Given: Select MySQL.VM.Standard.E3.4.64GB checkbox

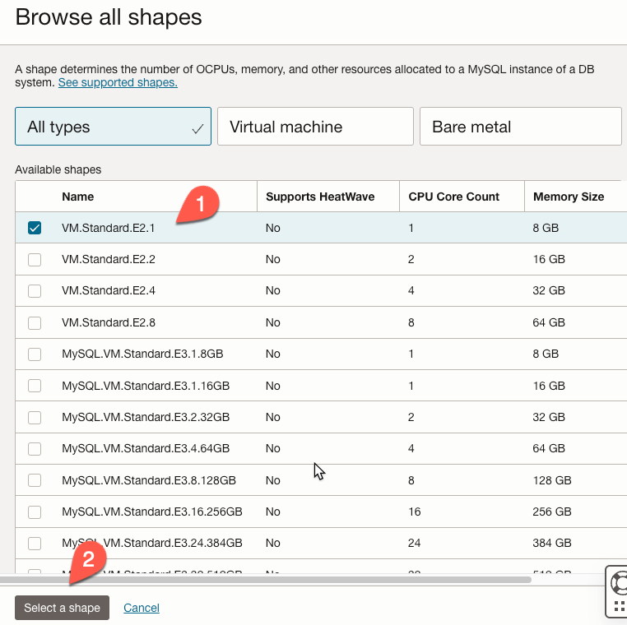Looking at the screenshot, I should coord(35,448).
